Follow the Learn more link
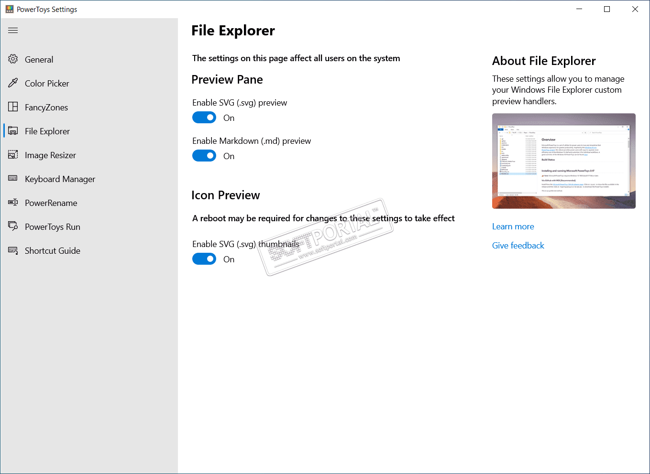This screenshot has width=650, height=474. (513, 226)
